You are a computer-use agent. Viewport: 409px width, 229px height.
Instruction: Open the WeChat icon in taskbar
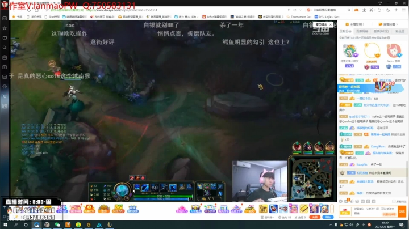tap(57, 224)
